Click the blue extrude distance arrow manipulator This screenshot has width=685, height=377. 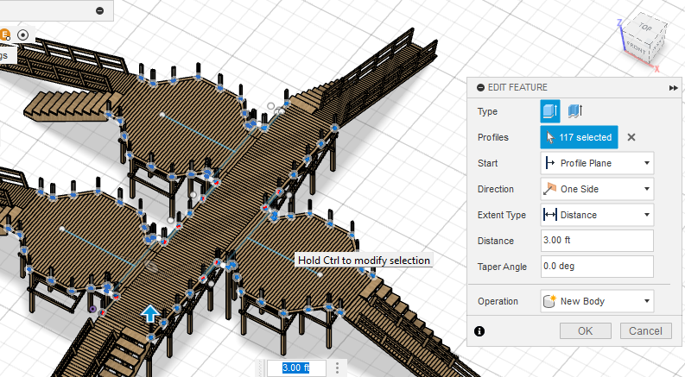150,313
